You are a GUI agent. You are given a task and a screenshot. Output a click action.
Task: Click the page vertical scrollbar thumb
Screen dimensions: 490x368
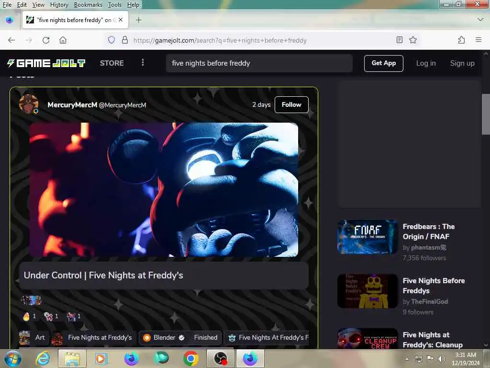pos(486,114)
